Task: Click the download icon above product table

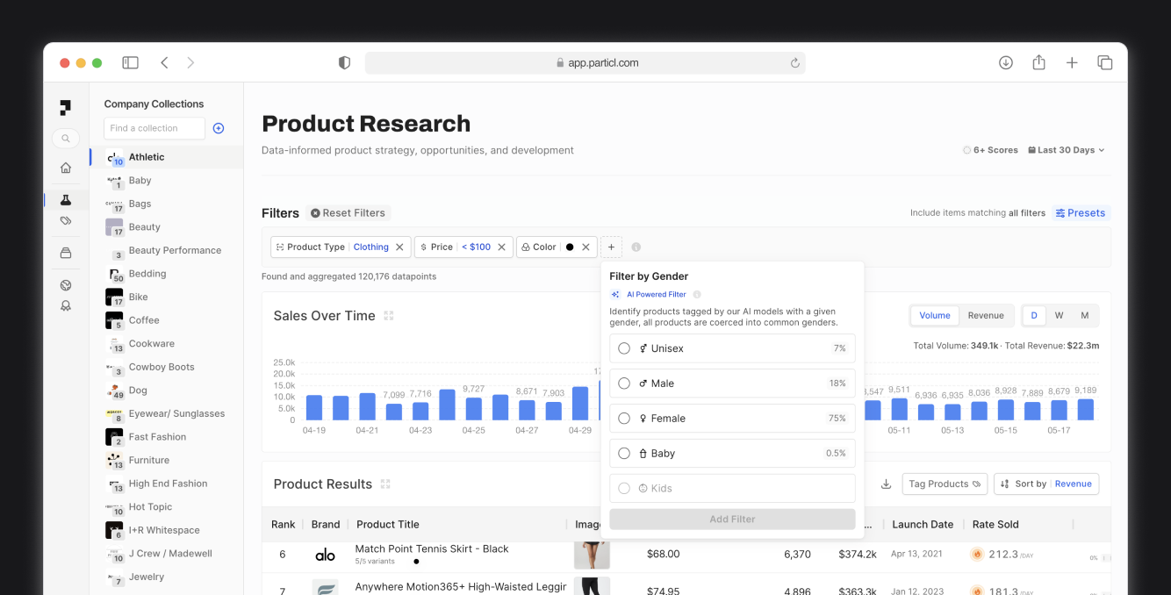Action: (886, 484)
